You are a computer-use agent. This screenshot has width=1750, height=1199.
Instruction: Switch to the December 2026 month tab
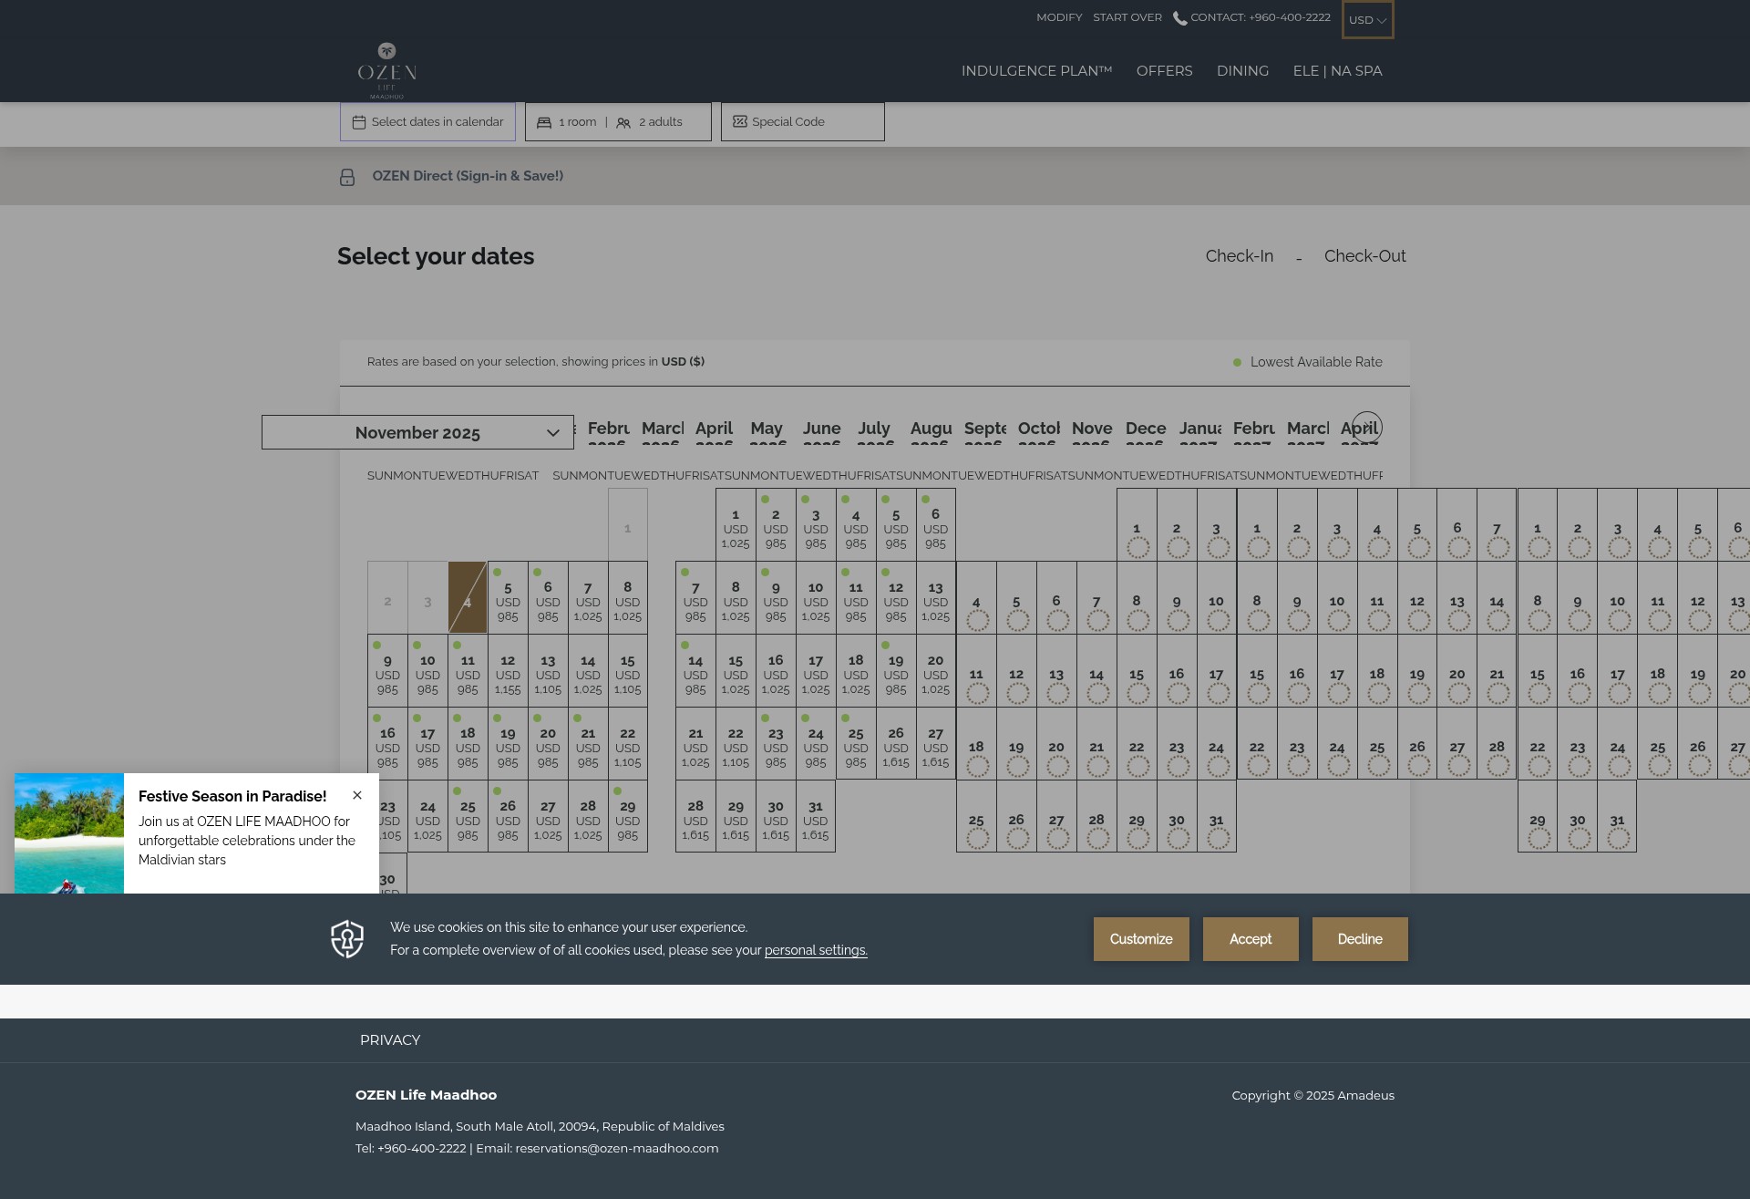pyautogui.click(x=1145, y=430)
